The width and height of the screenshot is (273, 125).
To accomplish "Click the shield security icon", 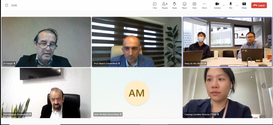I will click(7, 5).
